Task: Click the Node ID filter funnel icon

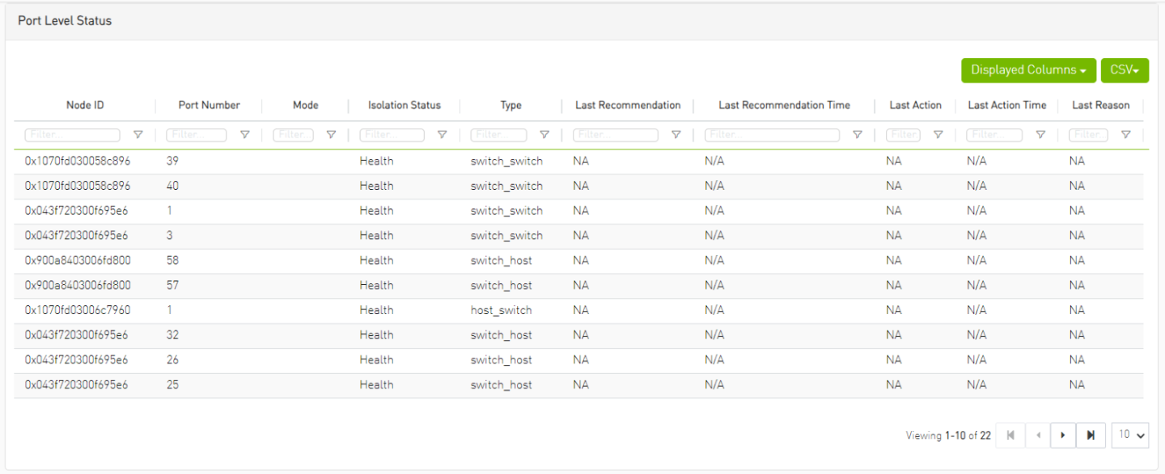Action: [x=138, y=135]
